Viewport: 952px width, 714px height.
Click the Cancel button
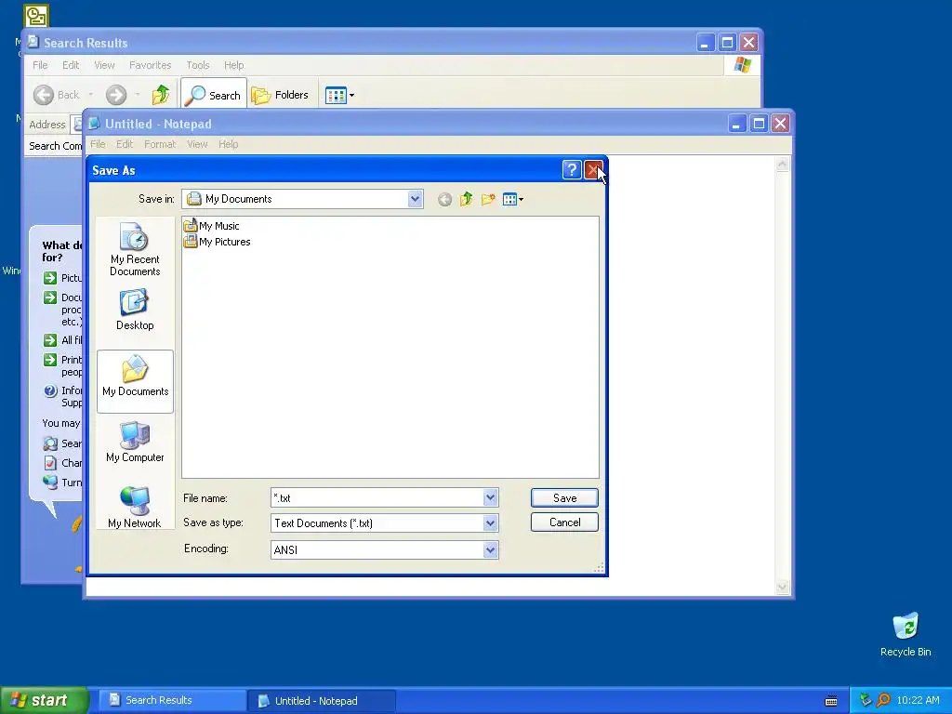pyautogui.click(x=564, y=522)
